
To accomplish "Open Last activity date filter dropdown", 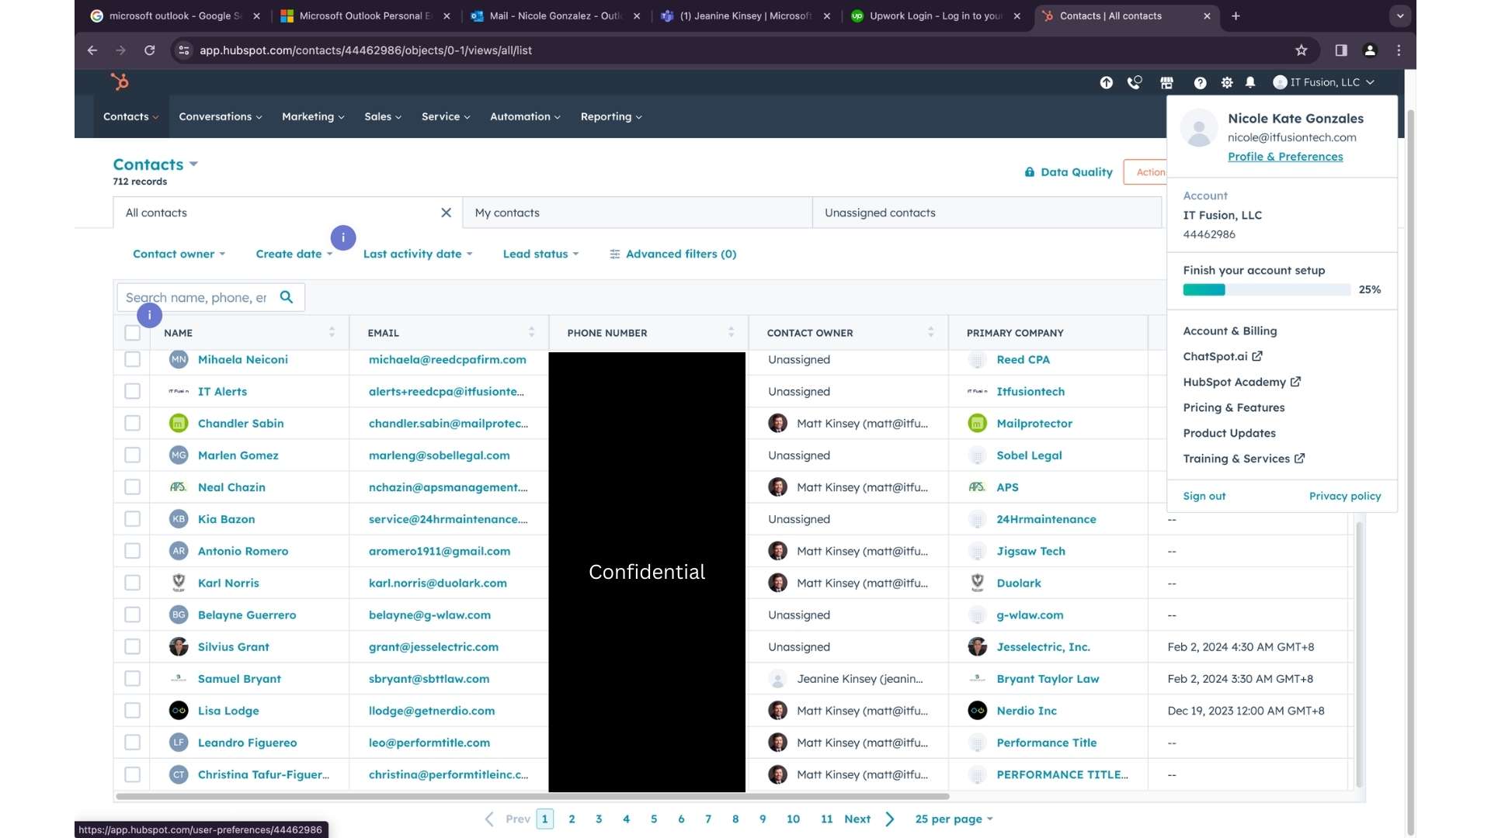I will [x=418, y=254].
